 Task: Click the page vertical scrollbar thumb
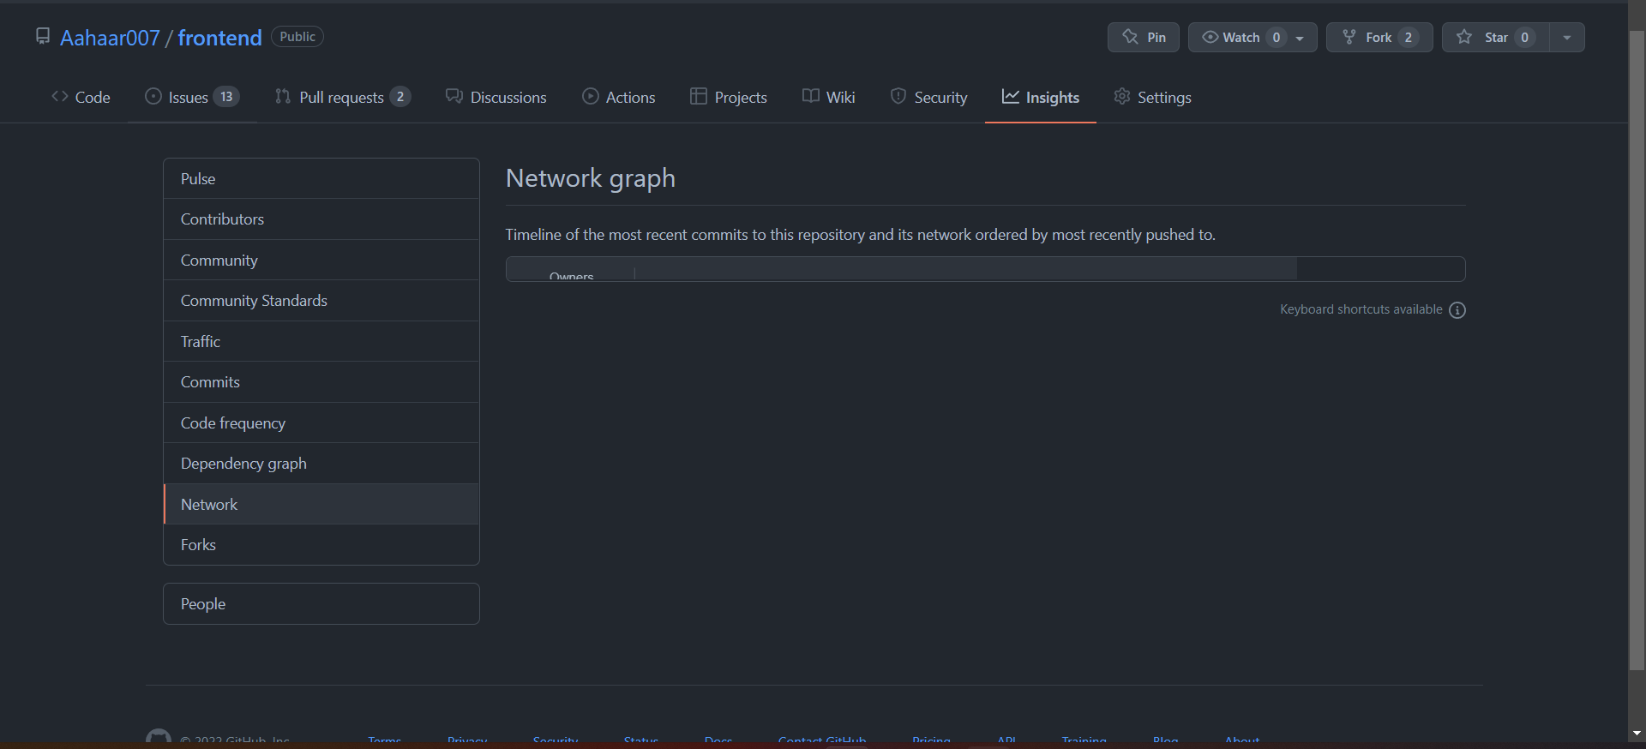(x=1637, y=351)
